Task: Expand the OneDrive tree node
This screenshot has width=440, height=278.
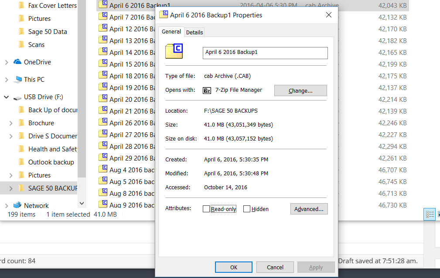Action: 7,62
